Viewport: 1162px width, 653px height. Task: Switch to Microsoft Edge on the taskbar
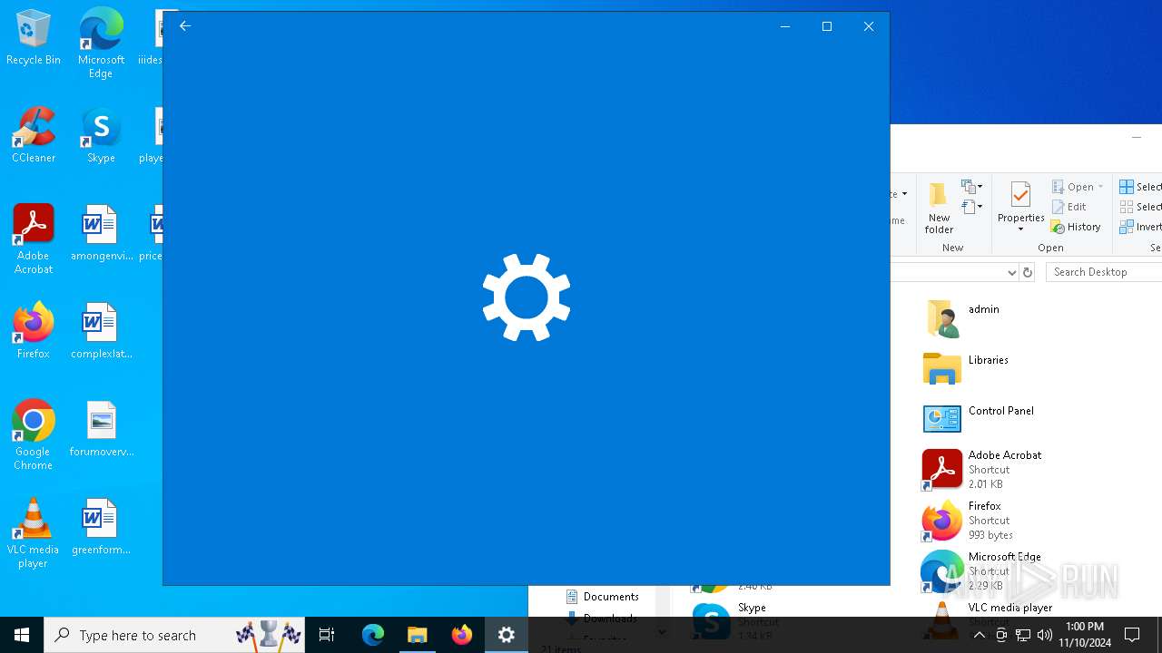tap(373, 635)
